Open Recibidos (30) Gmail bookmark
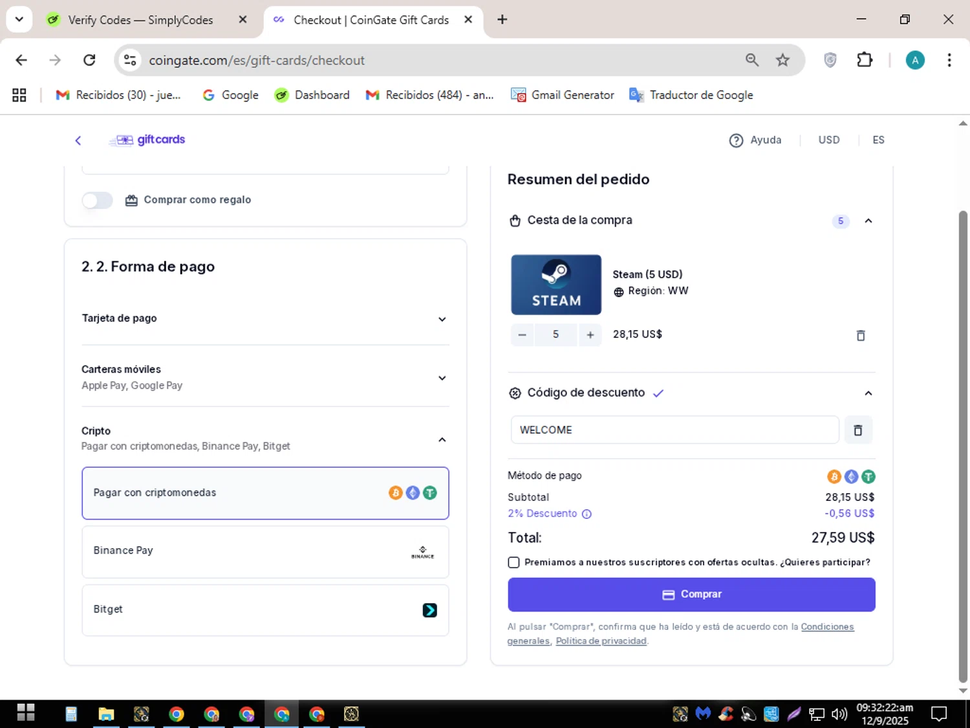This screenshot has height=728, width=970. [118, 95]
